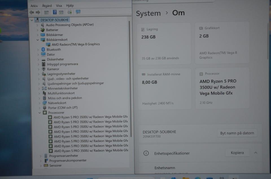Click the DESKTOP-5OU8KHE name in Settings
Viewport: 271px width, 179px height.
click(159, 132)
